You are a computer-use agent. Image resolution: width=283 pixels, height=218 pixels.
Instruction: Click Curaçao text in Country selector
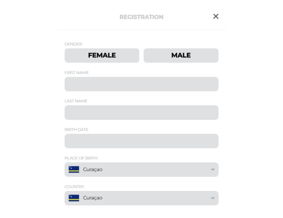pos(93,198)
